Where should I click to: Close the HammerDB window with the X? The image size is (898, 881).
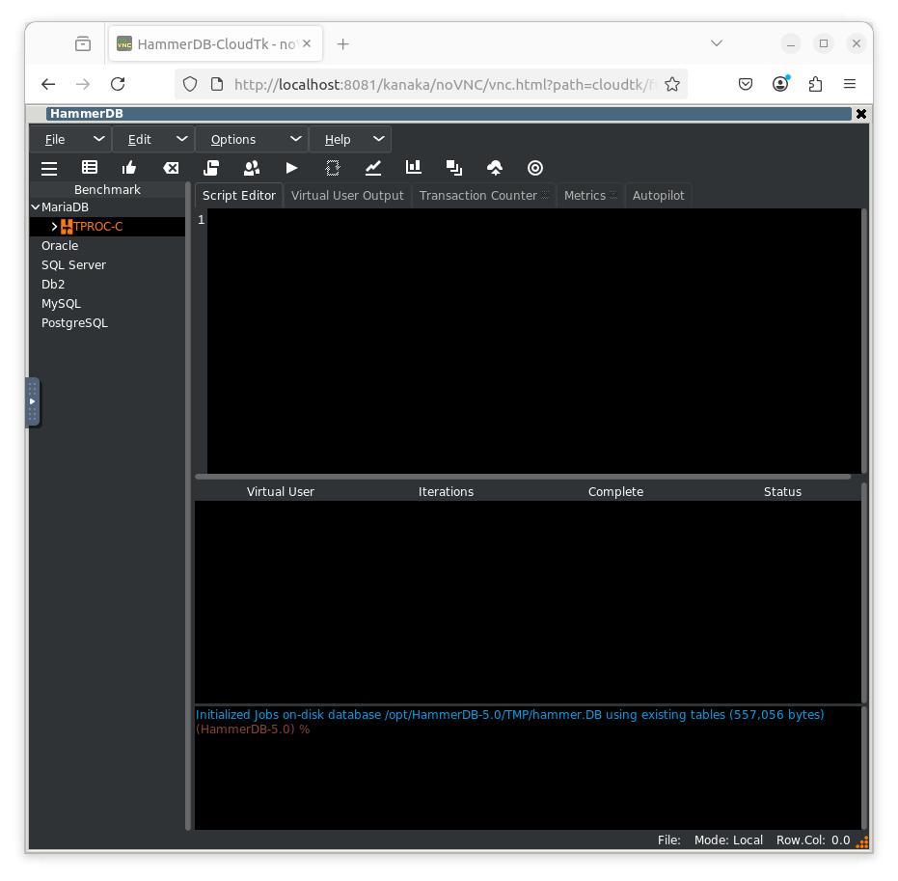point(860,114)
